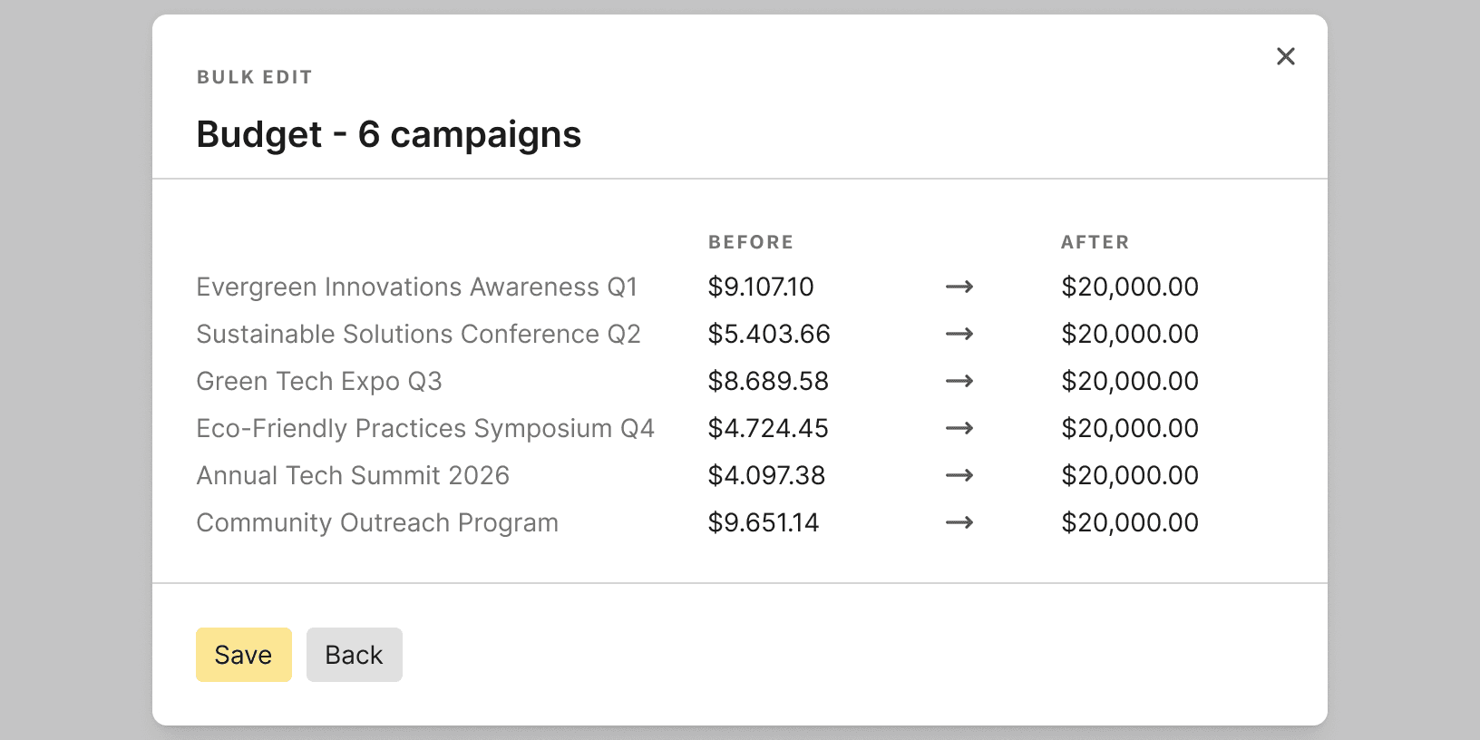Click the AFTER column header

coord(1095,242)
